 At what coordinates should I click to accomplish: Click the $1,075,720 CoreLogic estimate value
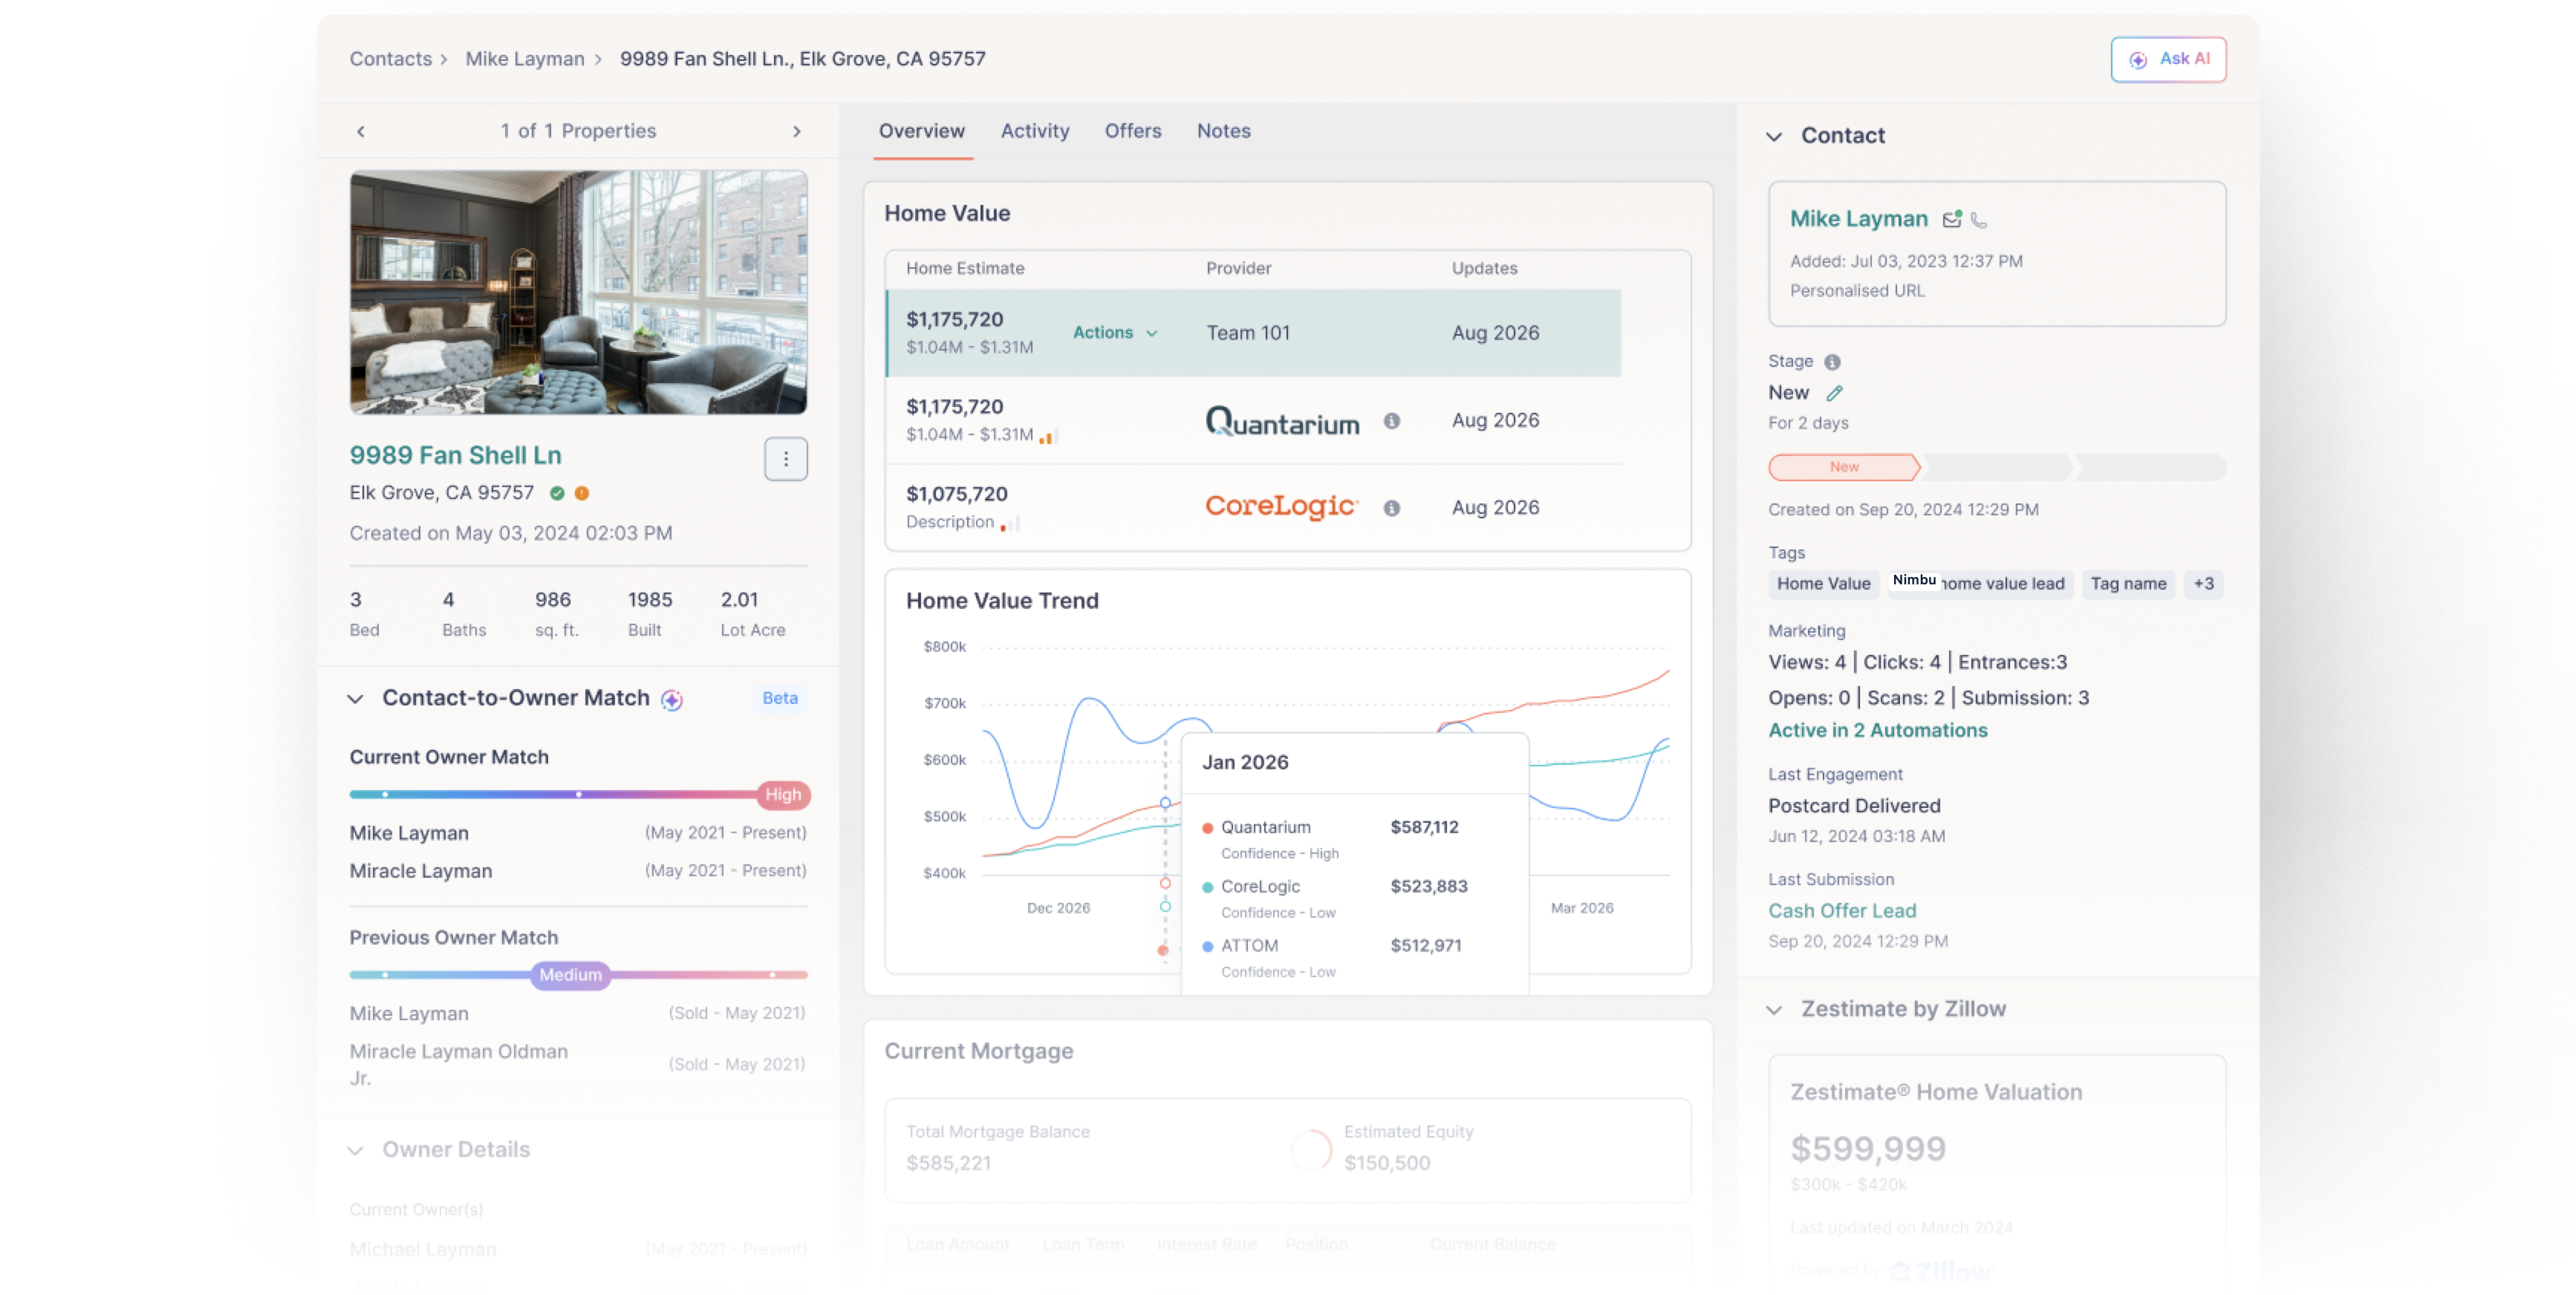956,494
